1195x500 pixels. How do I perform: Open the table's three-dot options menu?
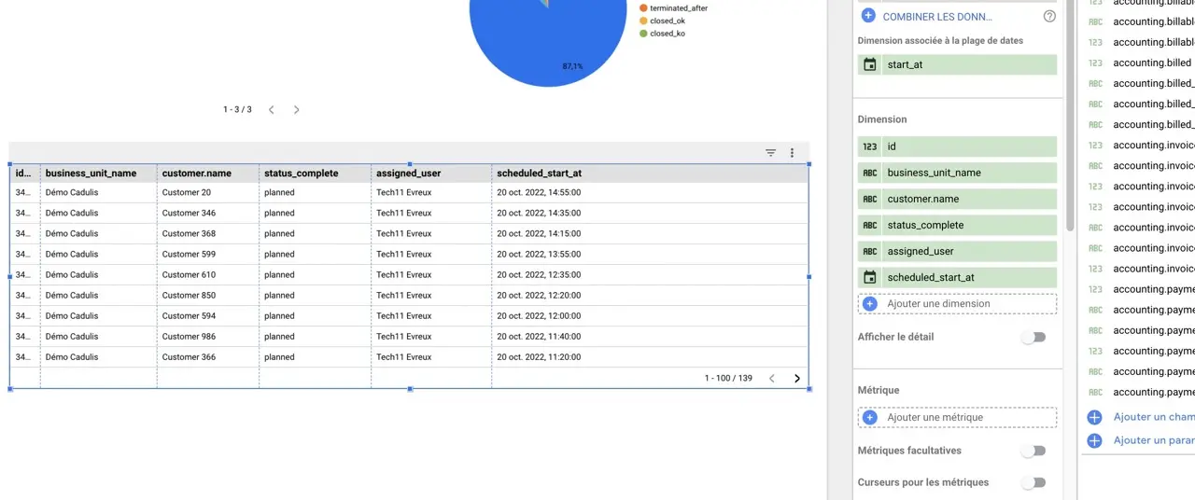tap(792, 153)
